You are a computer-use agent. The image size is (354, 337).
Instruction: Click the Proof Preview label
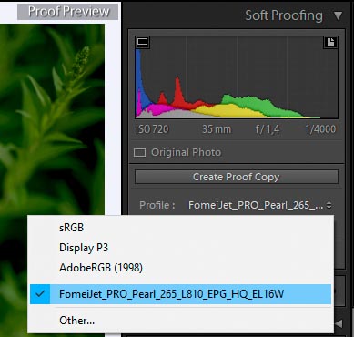[68, 12]
